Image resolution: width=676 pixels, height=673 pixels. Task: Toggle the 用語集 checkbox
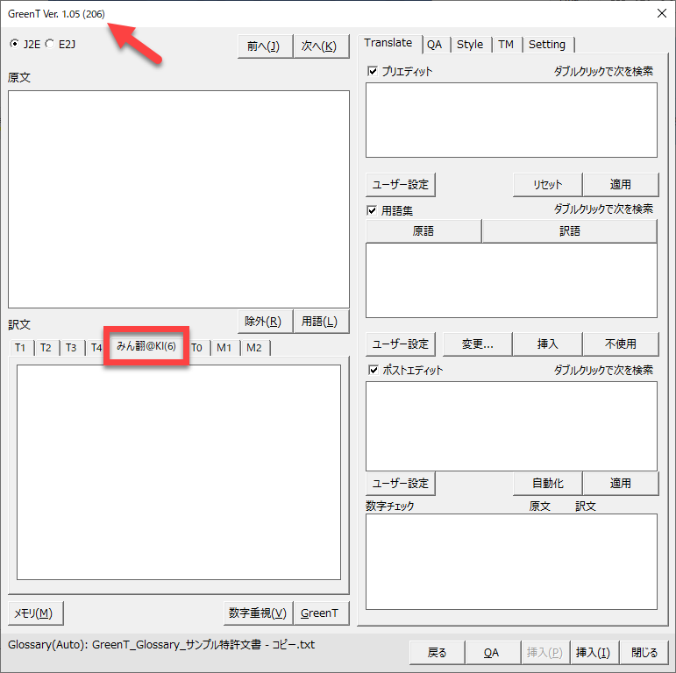pyautogui.click(x=373, y=210)
